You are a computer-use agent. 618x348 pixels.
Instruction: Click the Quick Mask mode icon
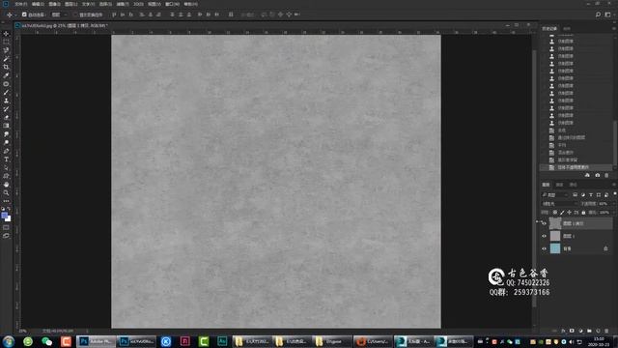tap(6, 227)
